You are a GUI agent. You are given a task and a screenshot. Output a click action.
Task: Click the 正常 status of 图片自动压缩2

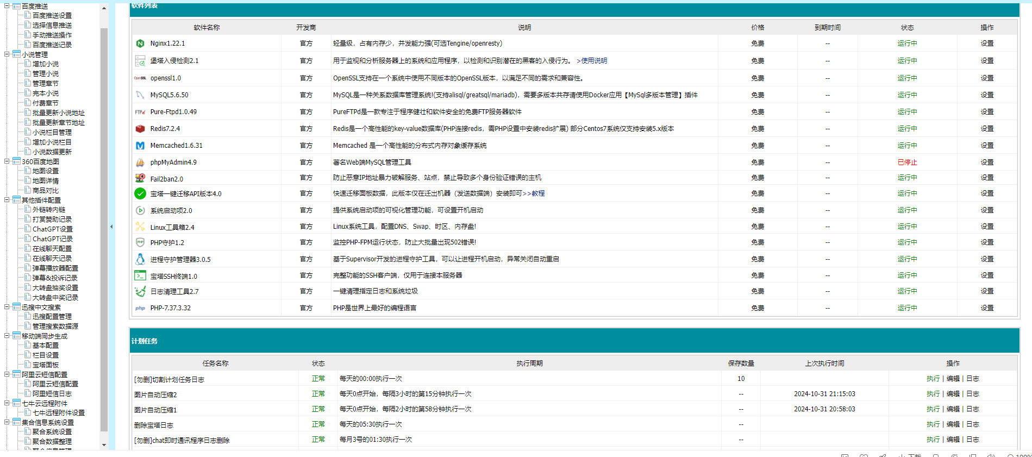pos(318,394)
